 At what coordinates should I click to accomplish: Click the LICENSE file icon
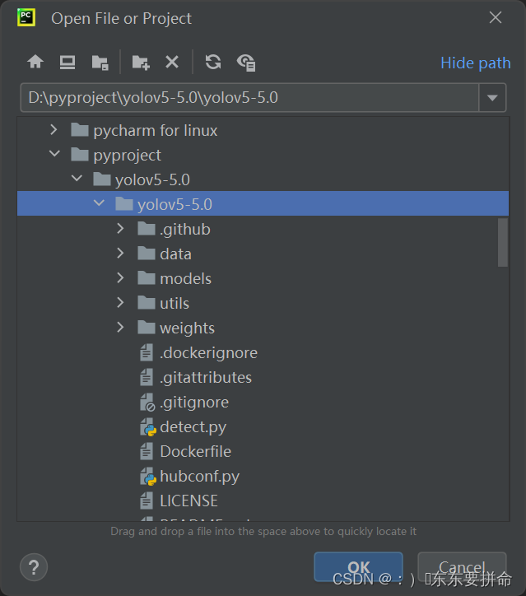(x=147, y=501)
